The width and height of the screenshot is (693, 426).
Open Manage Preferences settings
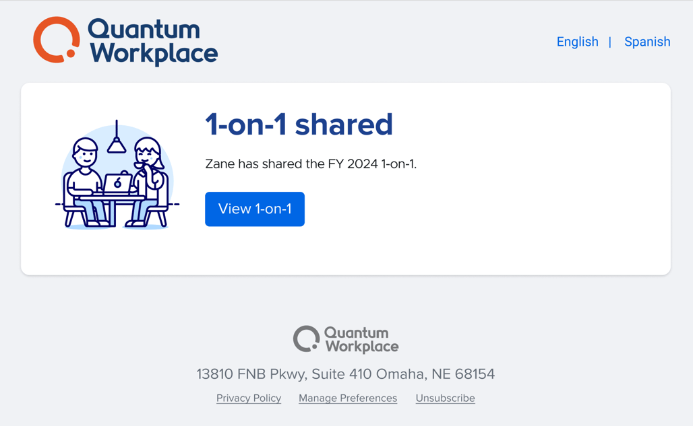(347, 398)
